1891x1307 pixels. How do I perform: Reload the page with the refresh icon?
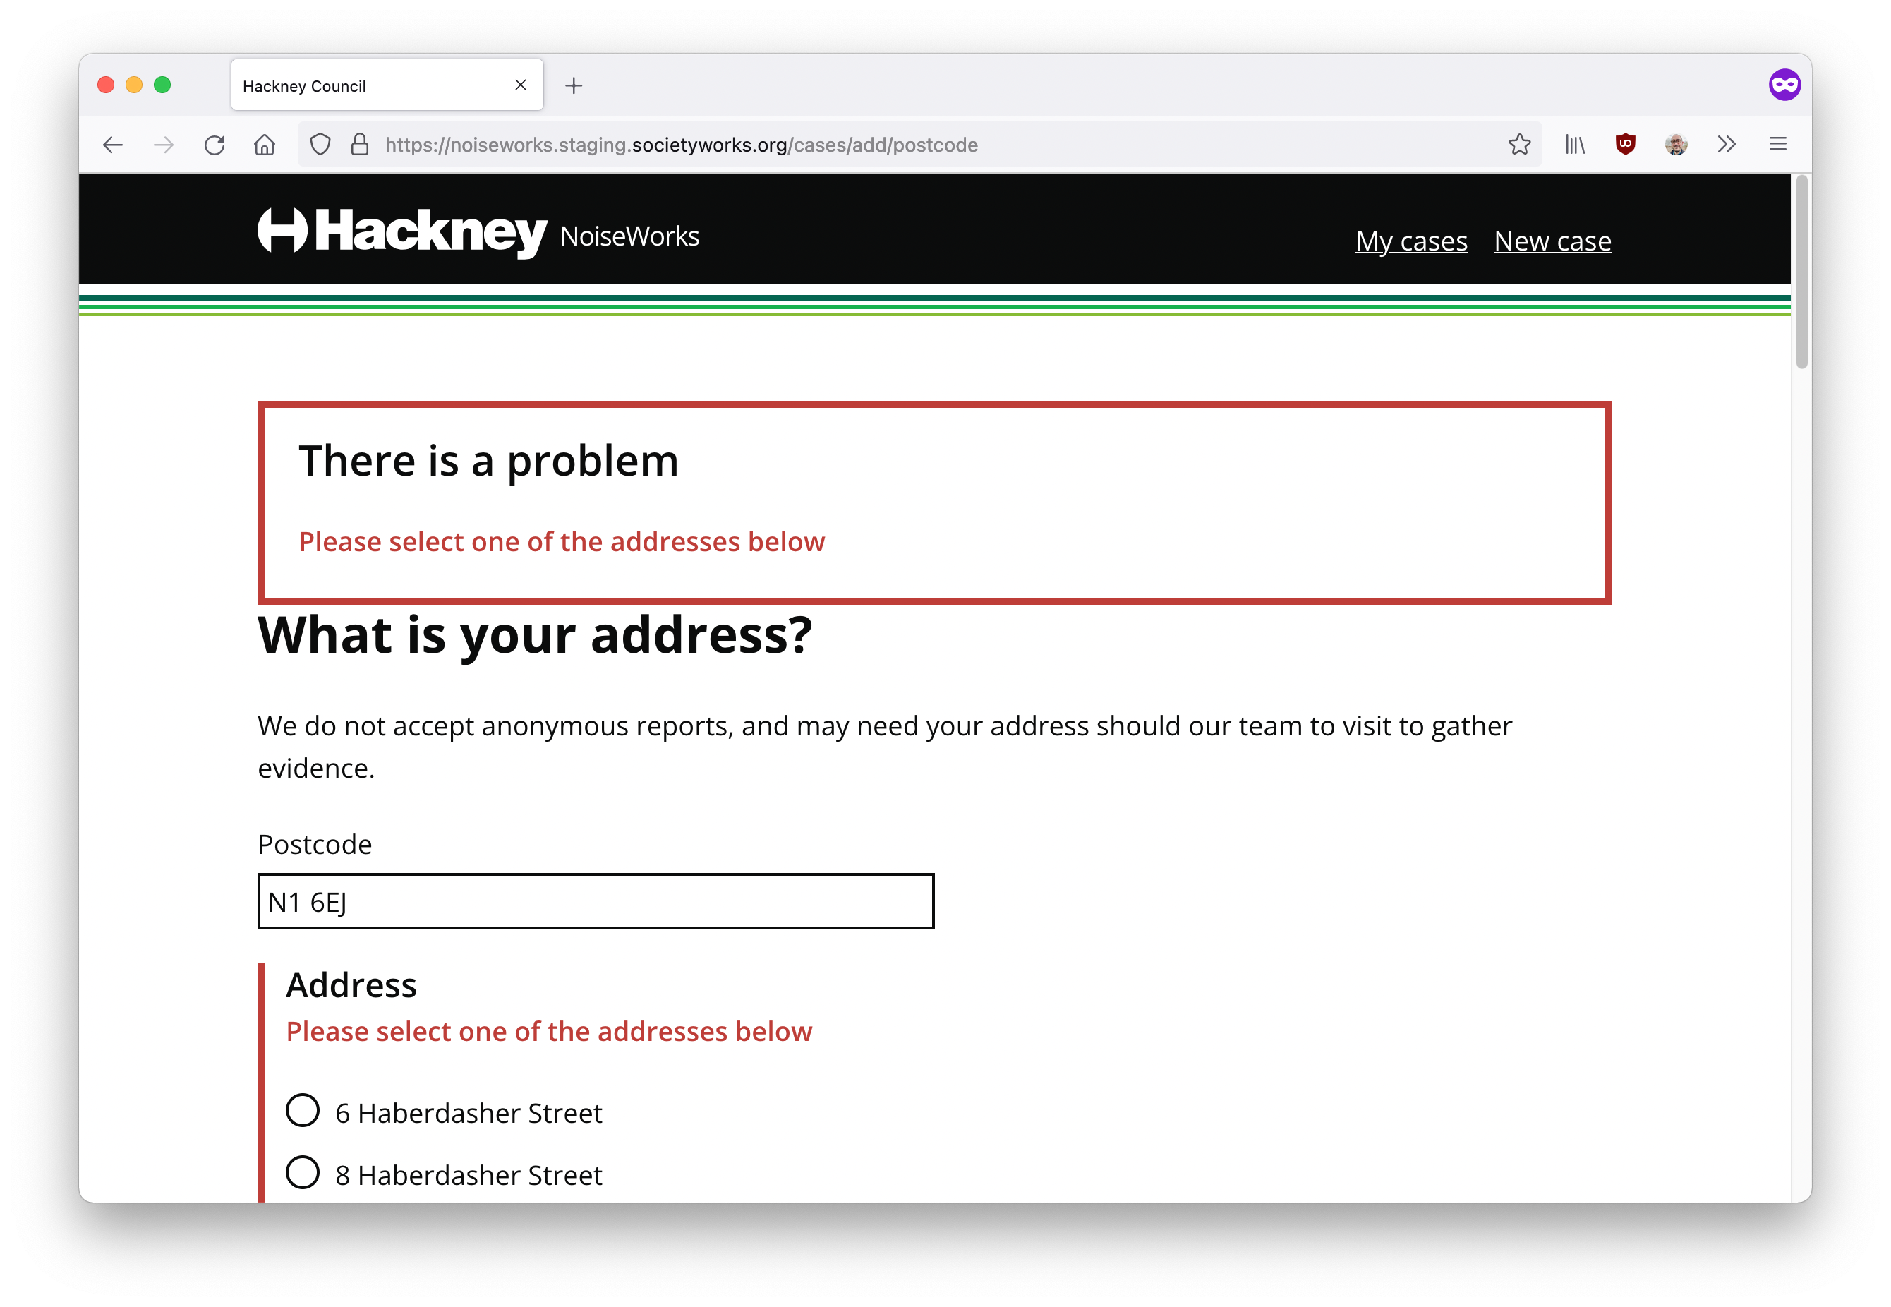click(215, 145)
